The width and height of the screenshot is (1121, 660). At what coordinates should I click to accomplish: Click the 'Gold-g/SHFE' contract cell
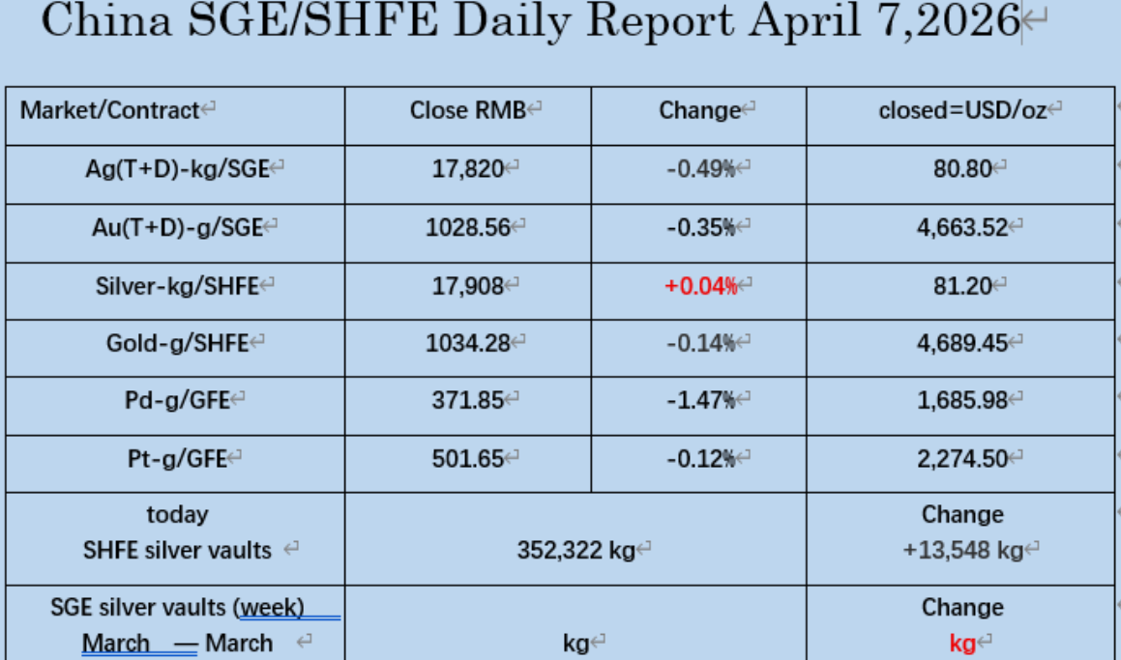(177, 342)
